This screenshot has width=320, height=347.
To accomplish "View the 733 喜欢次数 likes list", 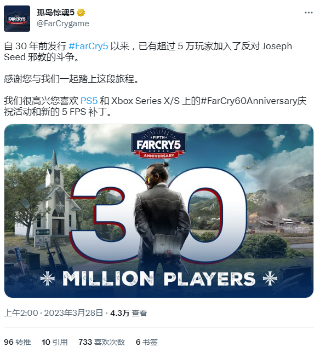I will coord(101,342).
